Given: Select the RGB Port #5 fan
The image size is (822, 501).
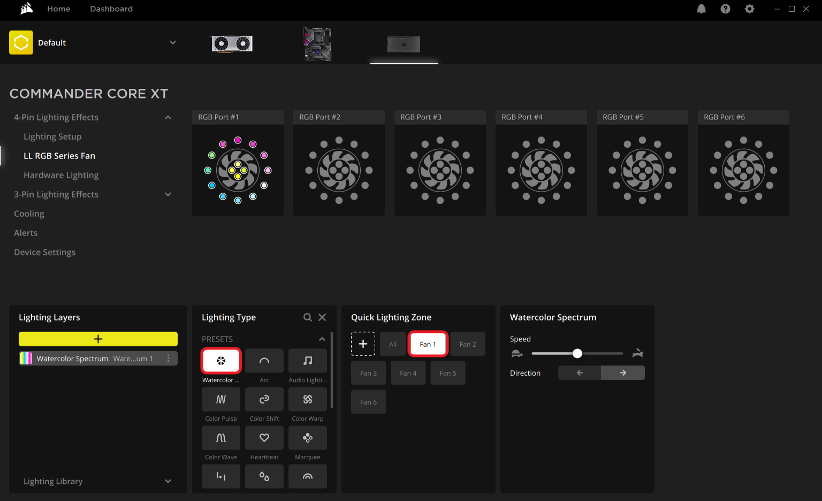Looking at the screenshot, I should pyautogui.click(x=642, y=170).
